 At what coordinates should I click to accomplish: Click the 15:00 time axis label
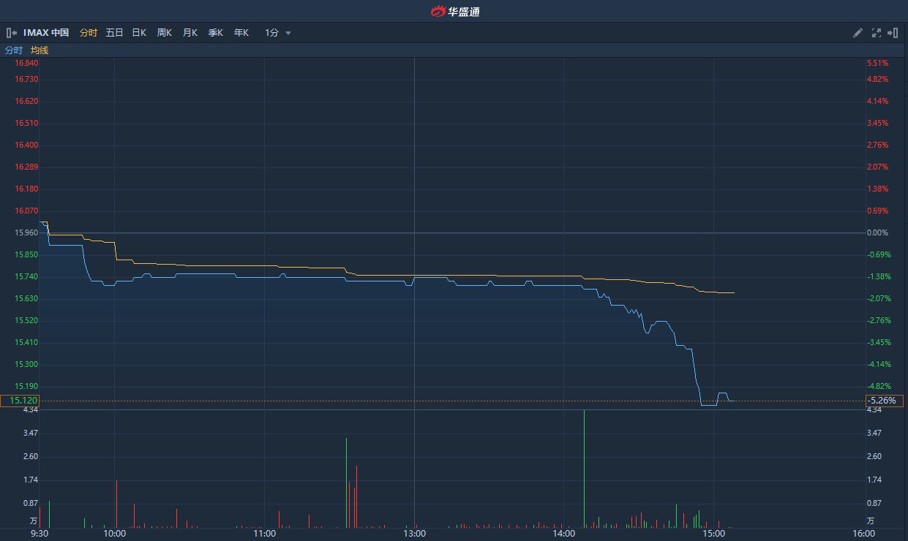[713, 534]
